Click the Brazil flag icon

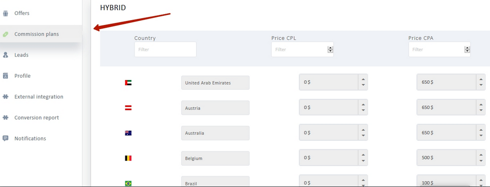pos(128,183)
